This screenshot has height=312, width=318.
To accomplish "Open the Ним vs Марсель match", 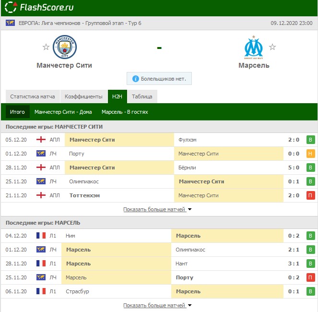I will click(159, 236).
